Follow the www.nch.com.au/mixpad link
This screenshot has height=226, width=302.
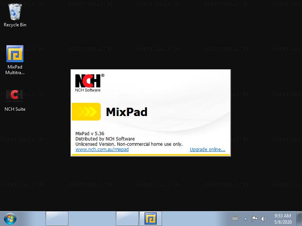point(102,149)
